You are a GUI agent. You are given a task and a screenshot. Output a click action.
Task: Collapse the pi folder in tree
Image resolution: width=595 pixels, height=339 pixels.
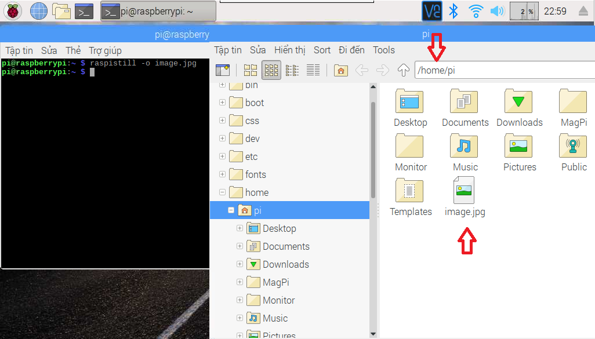click(x=231, y=210)
